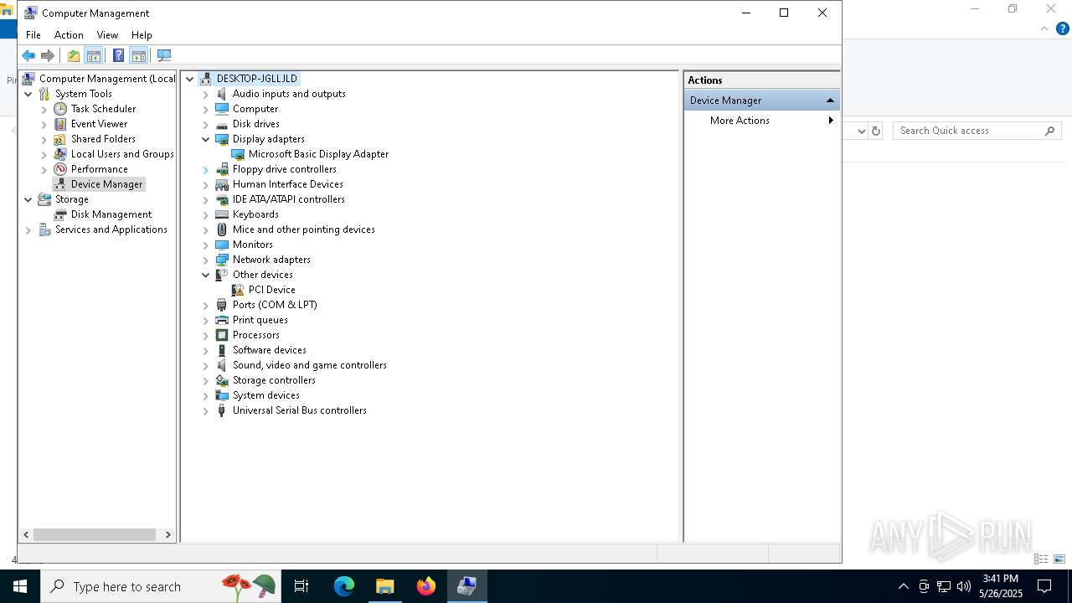Select the Storage controllers entry
Viewport: 1072px width, 603px height.
[x=274, y=380]
